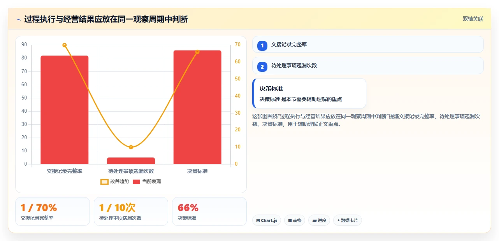The width and height of the screenshot is (499, 241).
Task: Click the Chart.js tag chip
Action: click(267, 220)
